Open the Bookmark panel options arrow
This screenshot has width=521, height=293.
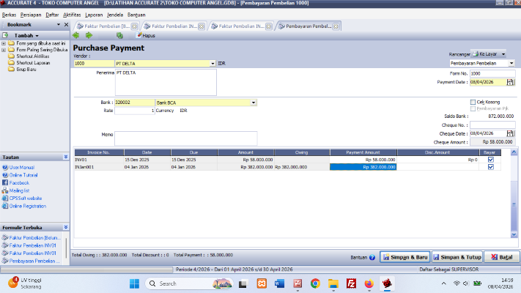coord(59,25)
